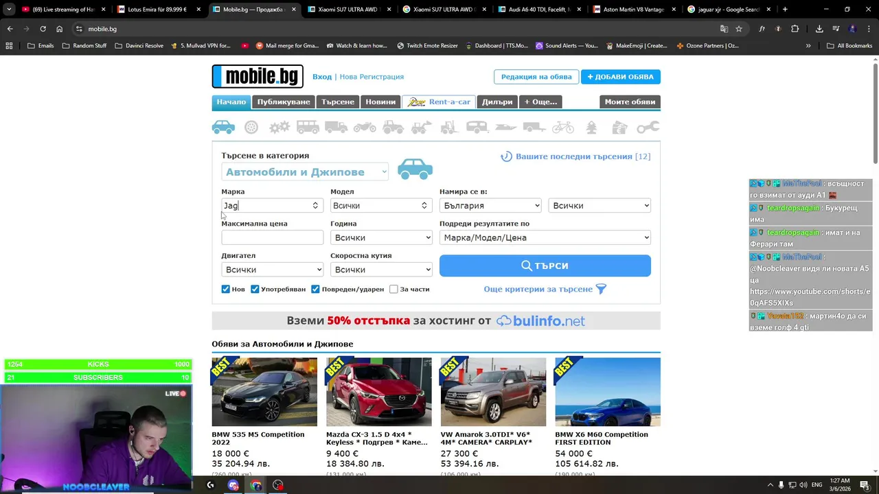
Task: Select the trailers category icon
Action: [534, 128]
